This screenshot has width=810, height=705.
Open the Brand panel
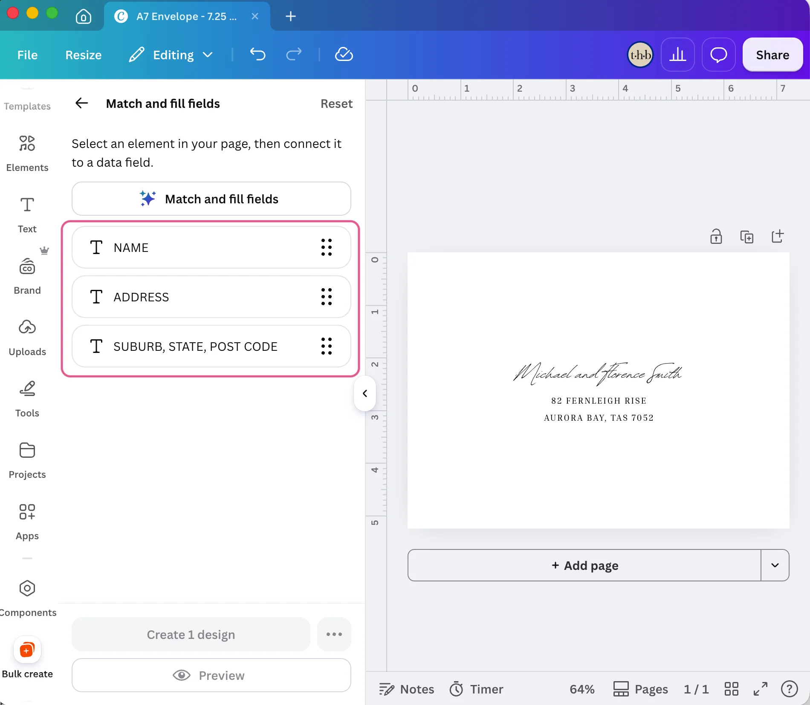coord(27,276)
